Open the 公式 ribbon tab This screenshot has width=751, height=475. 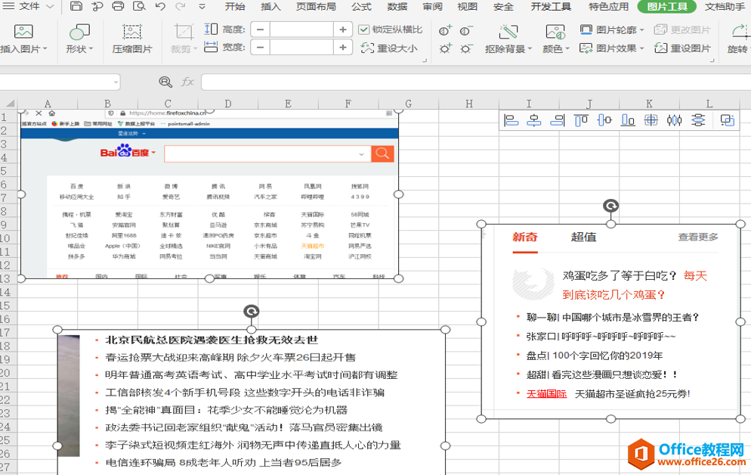[362, 7]
